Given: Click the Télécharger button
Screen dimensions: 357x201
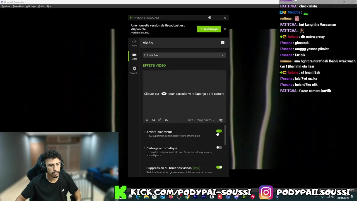Looking at the screenshot, I should click(x=209, y=29).
